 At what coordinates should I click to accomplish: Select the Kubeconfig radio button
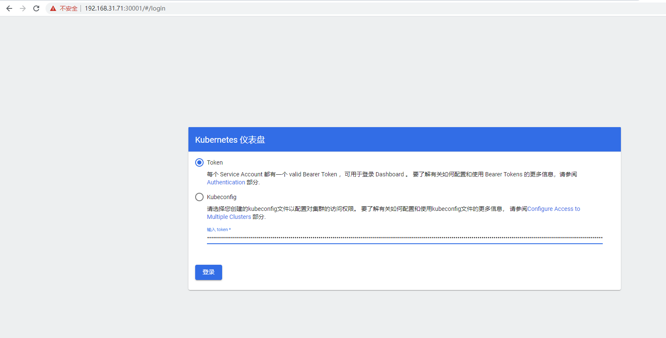(199, 197)
